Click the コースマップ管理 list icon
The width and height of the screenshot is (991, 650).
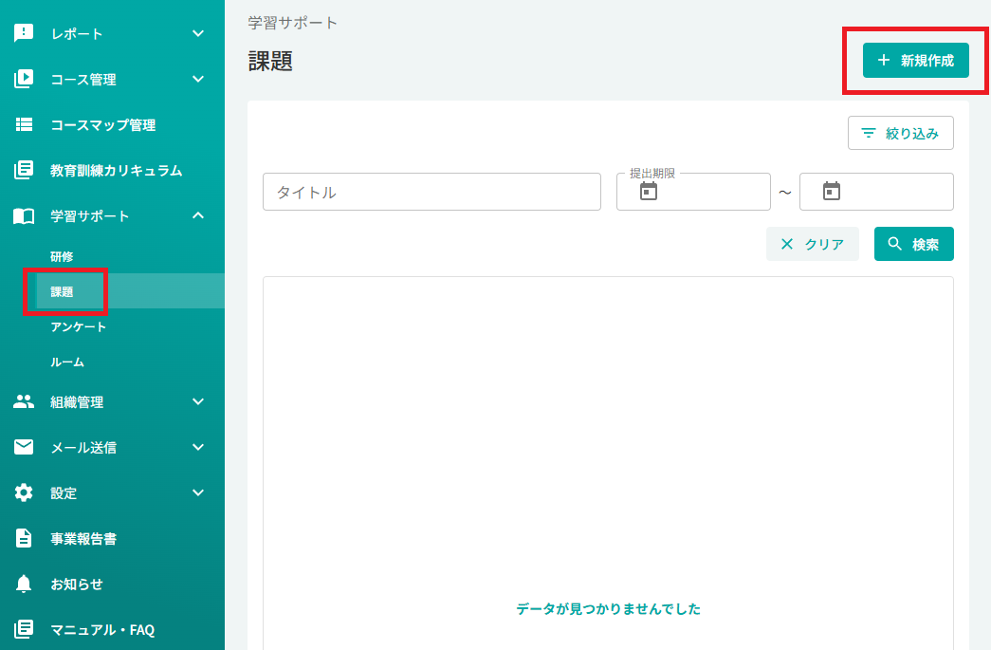click(24, 124)
